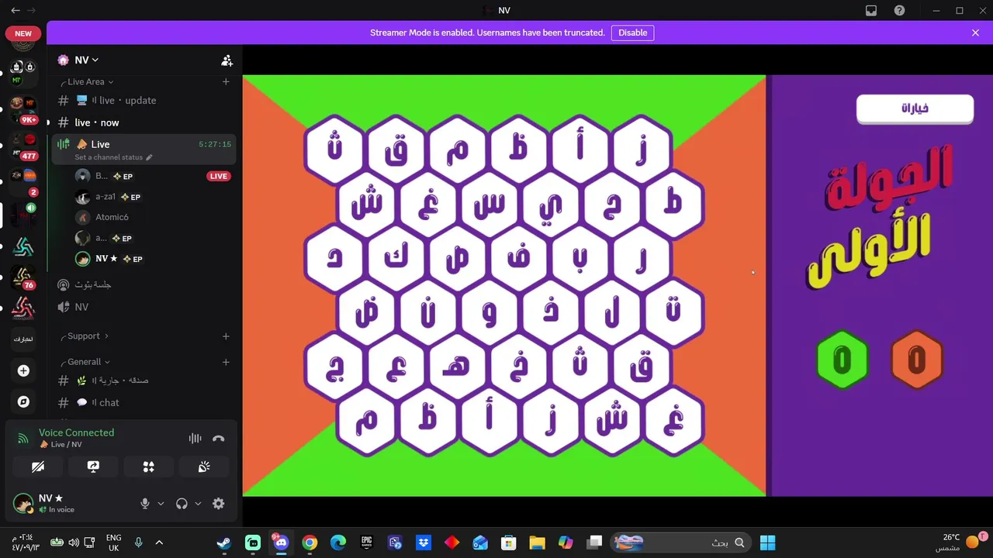Open the Windows Start menu

[768, 542]
